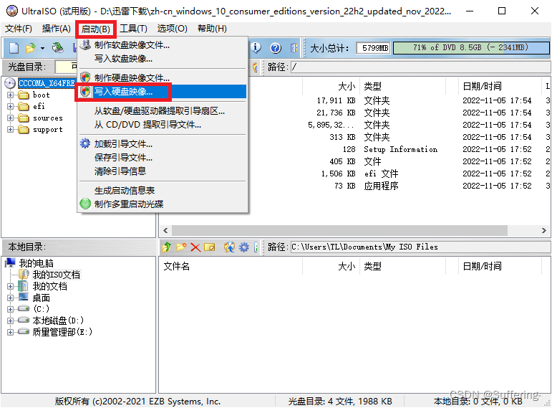Click the local pane Up folder icon
Screen dimensions: 552x408
(x=167, y=247)
